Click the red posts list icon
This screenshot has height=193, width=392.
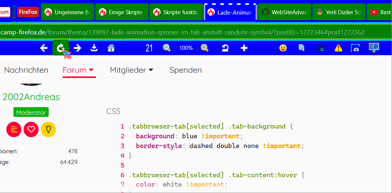[14, 129]
